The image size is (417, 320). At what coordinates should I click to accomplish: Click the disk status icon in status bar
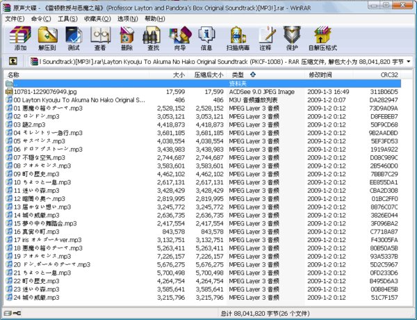click(8, 313)
